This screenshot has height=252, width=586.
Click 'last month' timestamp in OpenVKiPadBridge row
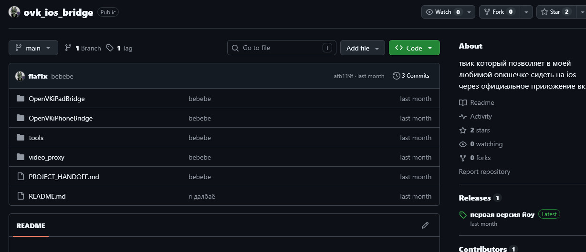pos(416,99)
